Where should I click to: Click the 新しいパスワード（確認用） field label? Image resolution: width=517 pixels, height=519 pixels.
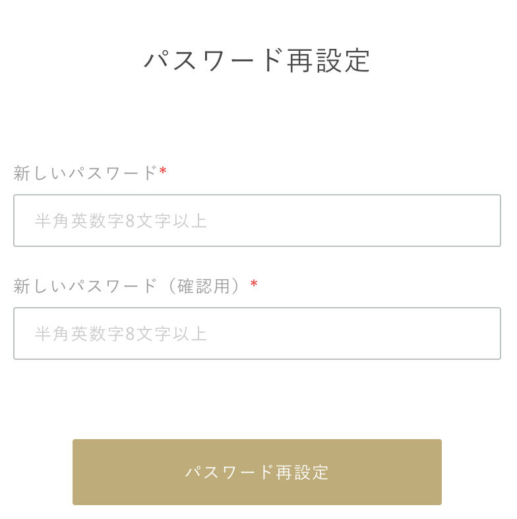point(129,286)
